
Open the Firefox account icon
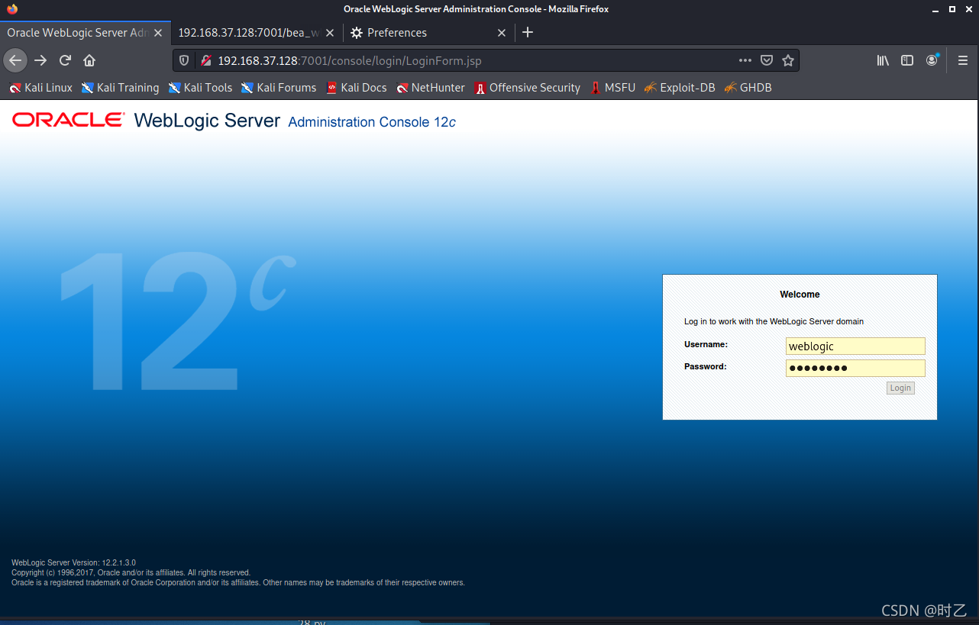click(x=932, y=60)
